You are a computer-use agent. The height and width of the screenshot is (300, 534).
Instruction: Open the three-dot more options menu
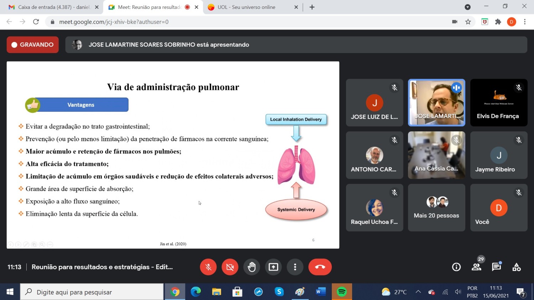click(295, 267)
